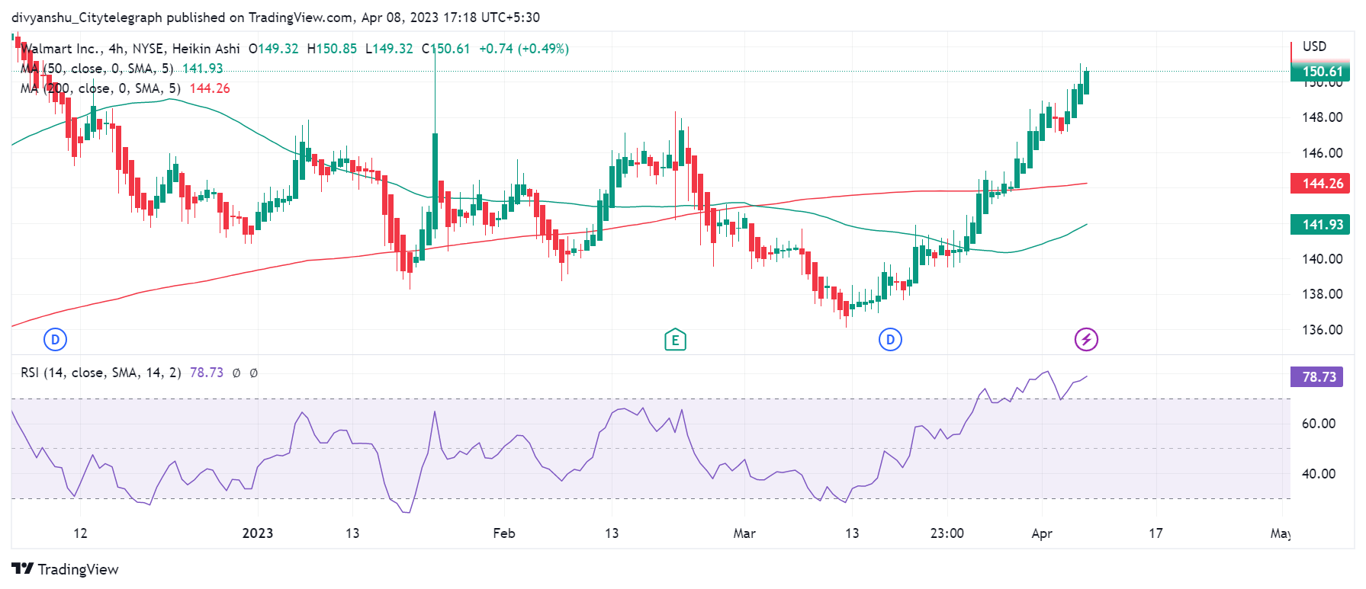
Task: Click the "Mar" label on the time axis
Action: (x=744, y=533)
